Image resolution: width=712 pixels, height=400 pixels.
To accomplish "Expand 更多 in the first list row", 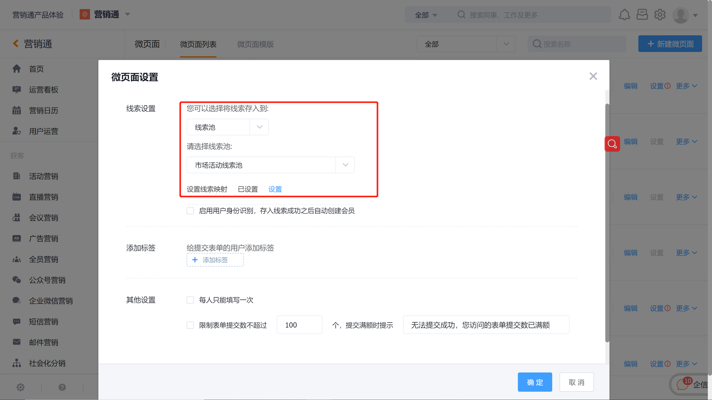I will point(686,86).
